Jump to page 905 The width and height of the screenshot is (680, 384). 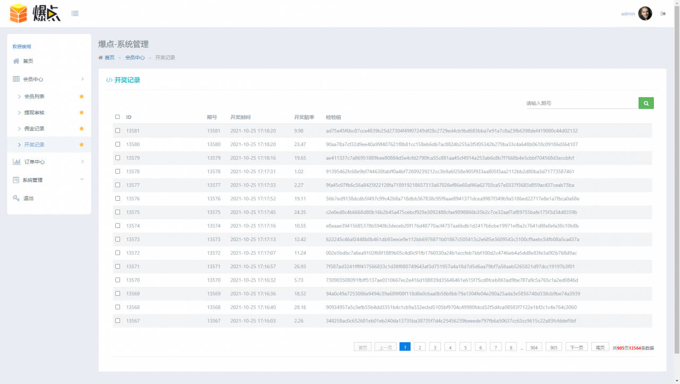click(554, 347)
